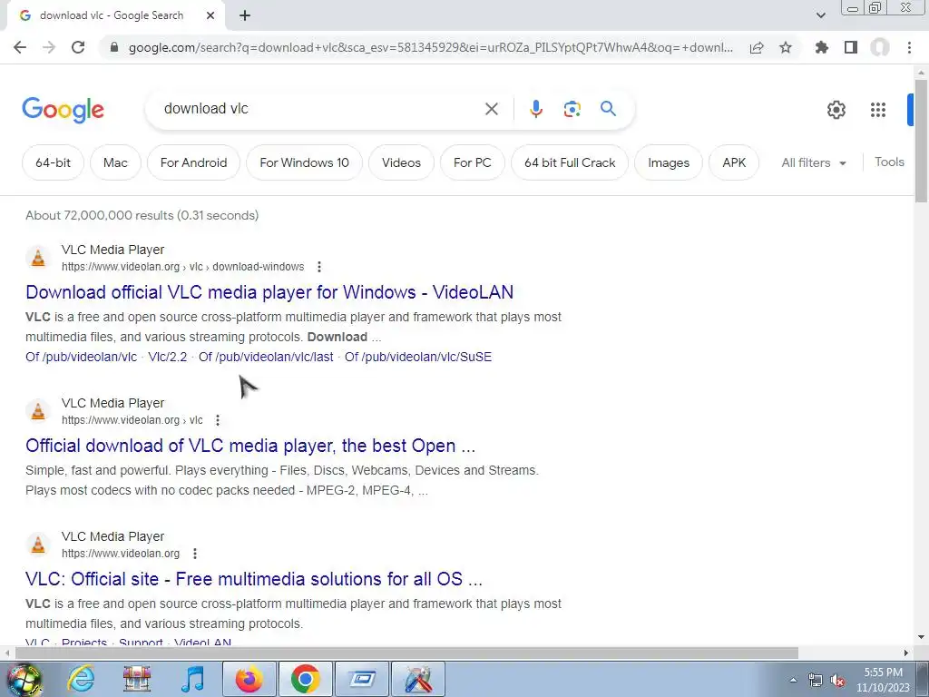
Task: Click the horizontal scrollbar thumb
Action: (x=406, y=653)
